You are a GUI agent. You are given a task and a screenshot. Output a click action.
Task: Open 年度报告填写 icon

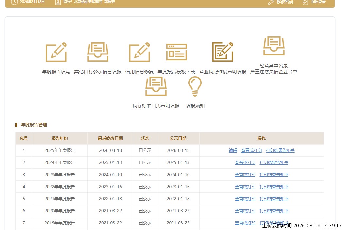click(56, 53)
